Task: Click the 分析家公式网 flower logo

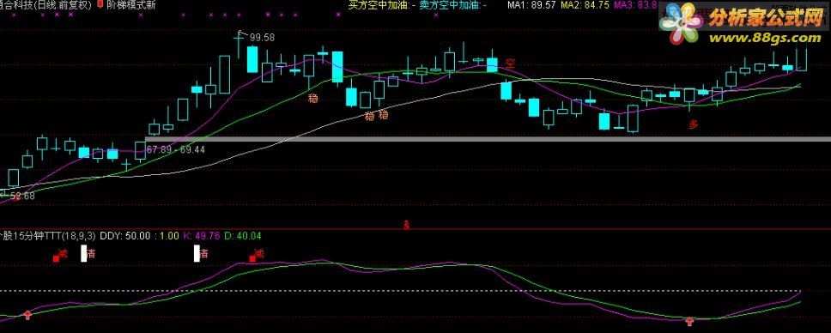Action: coord(682,24)
